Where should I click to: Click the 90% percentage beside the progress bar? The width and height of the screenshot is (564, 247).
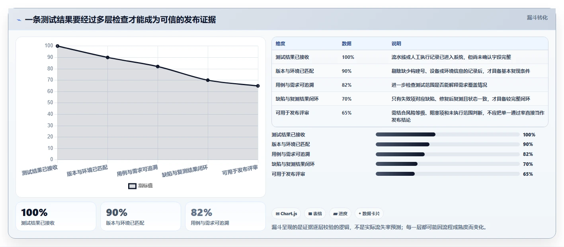(528, 144)
